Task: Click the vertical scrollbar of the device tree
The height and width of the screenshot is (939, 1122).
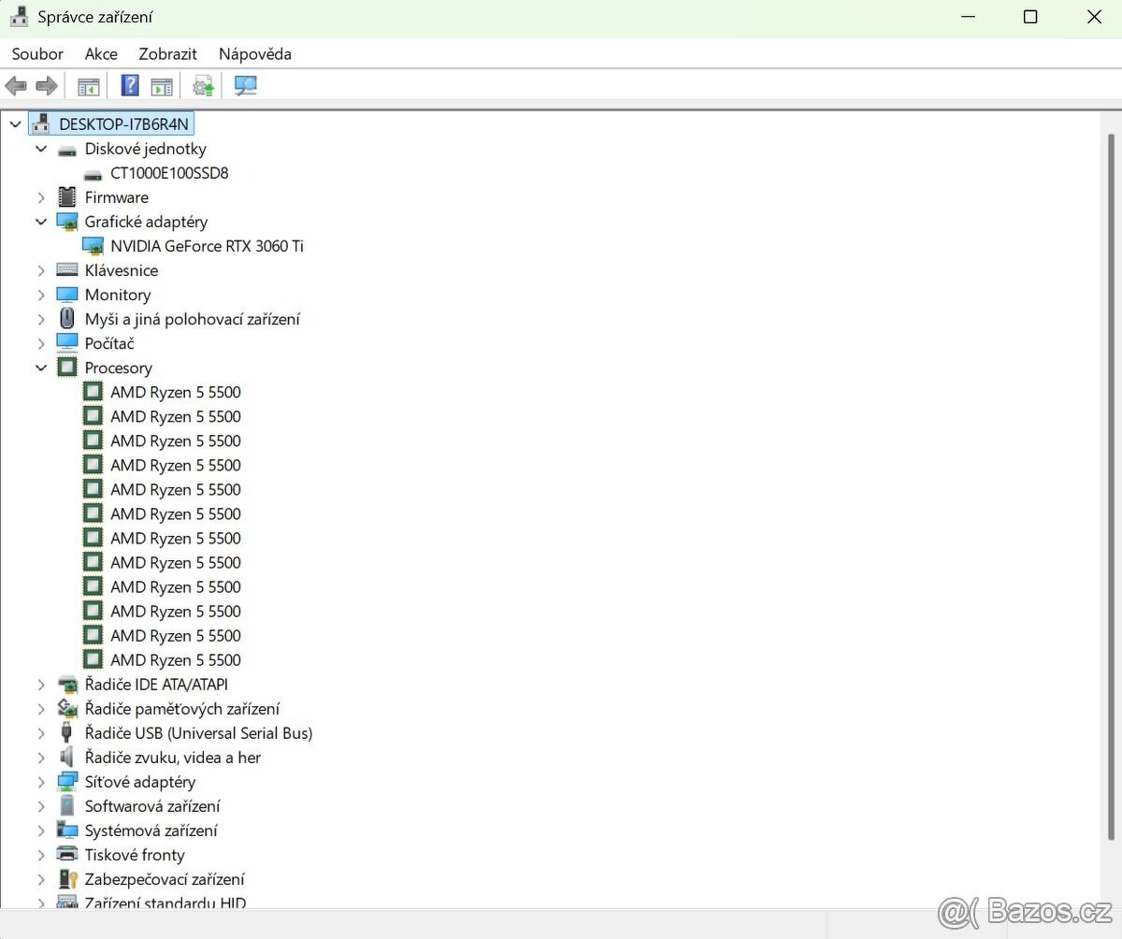Action: (1111, 468)
